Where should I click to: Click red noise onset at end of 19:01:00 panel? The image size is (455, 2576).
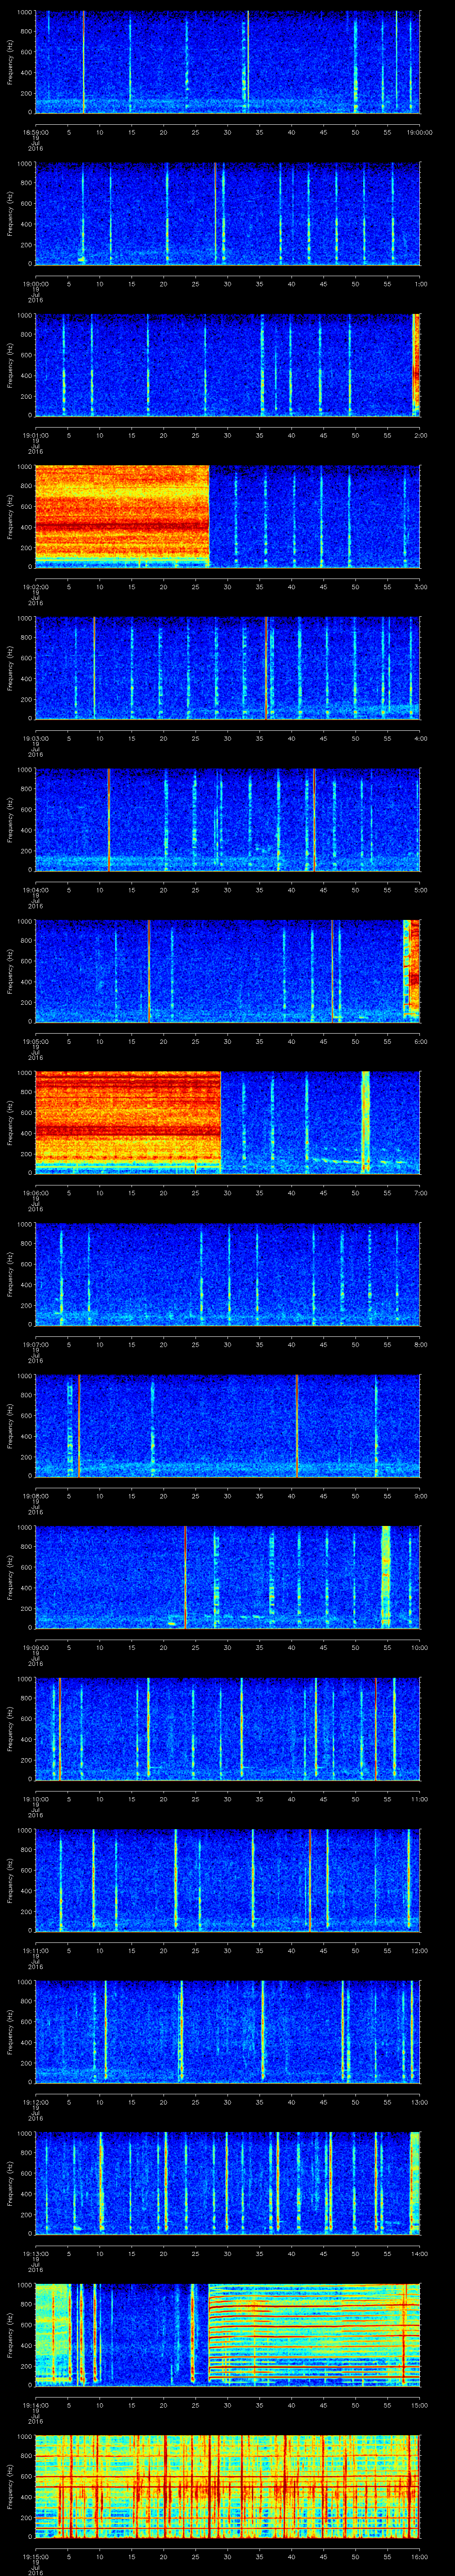click(416, 364)
